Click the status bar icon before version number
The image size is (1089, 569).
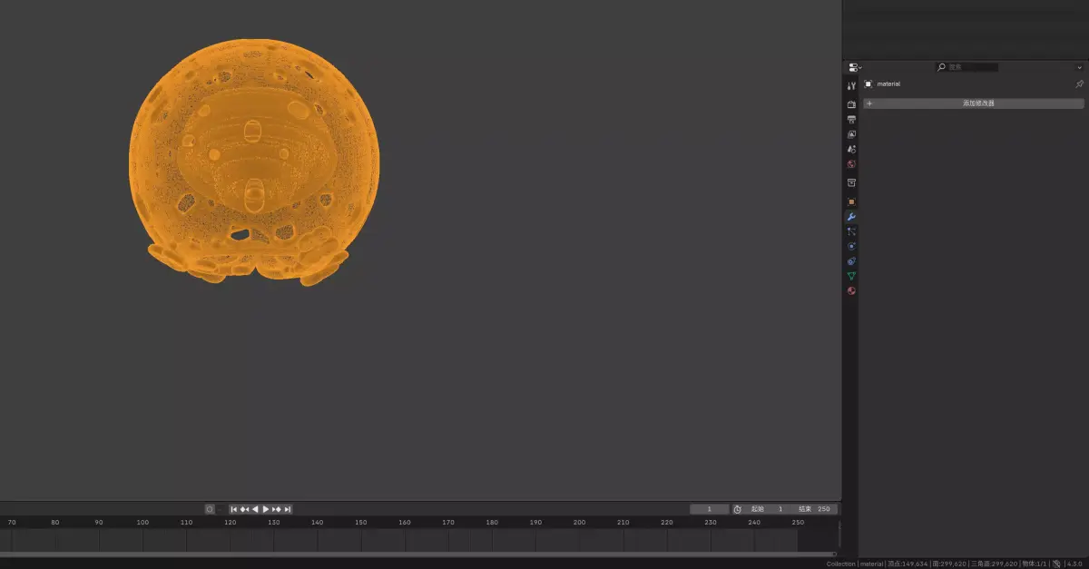click(x=1056, y=564)
